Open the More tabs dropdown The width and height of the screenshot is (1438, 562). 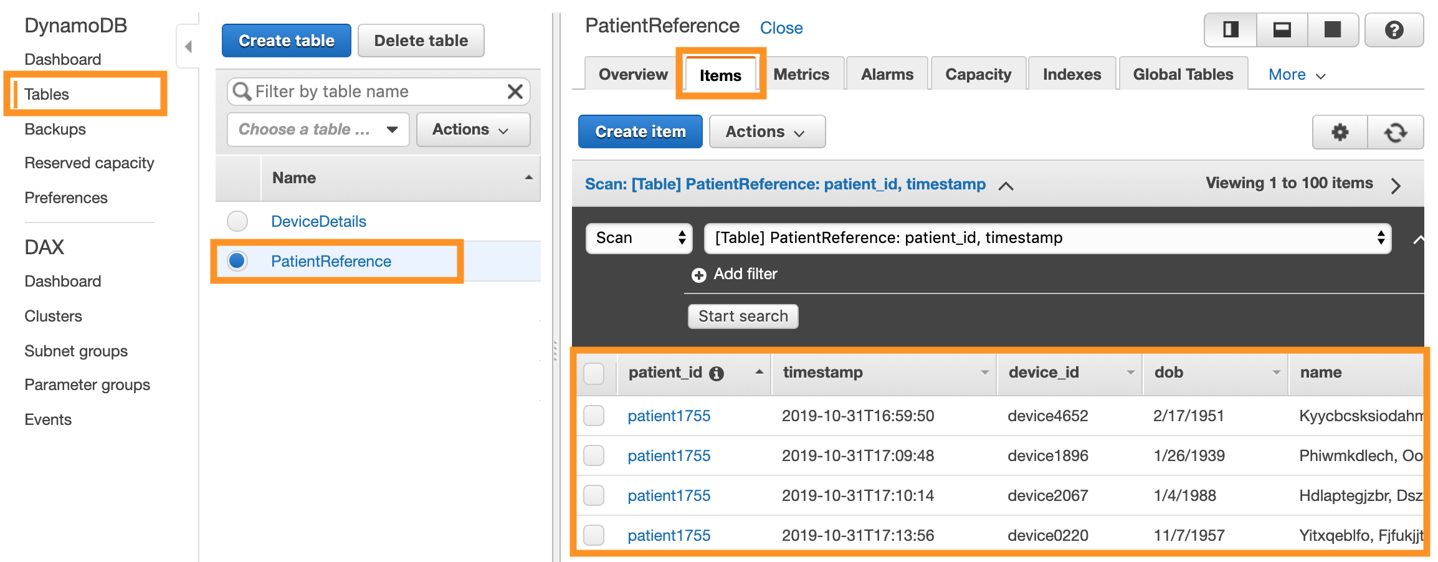[x=1297, y=75]
